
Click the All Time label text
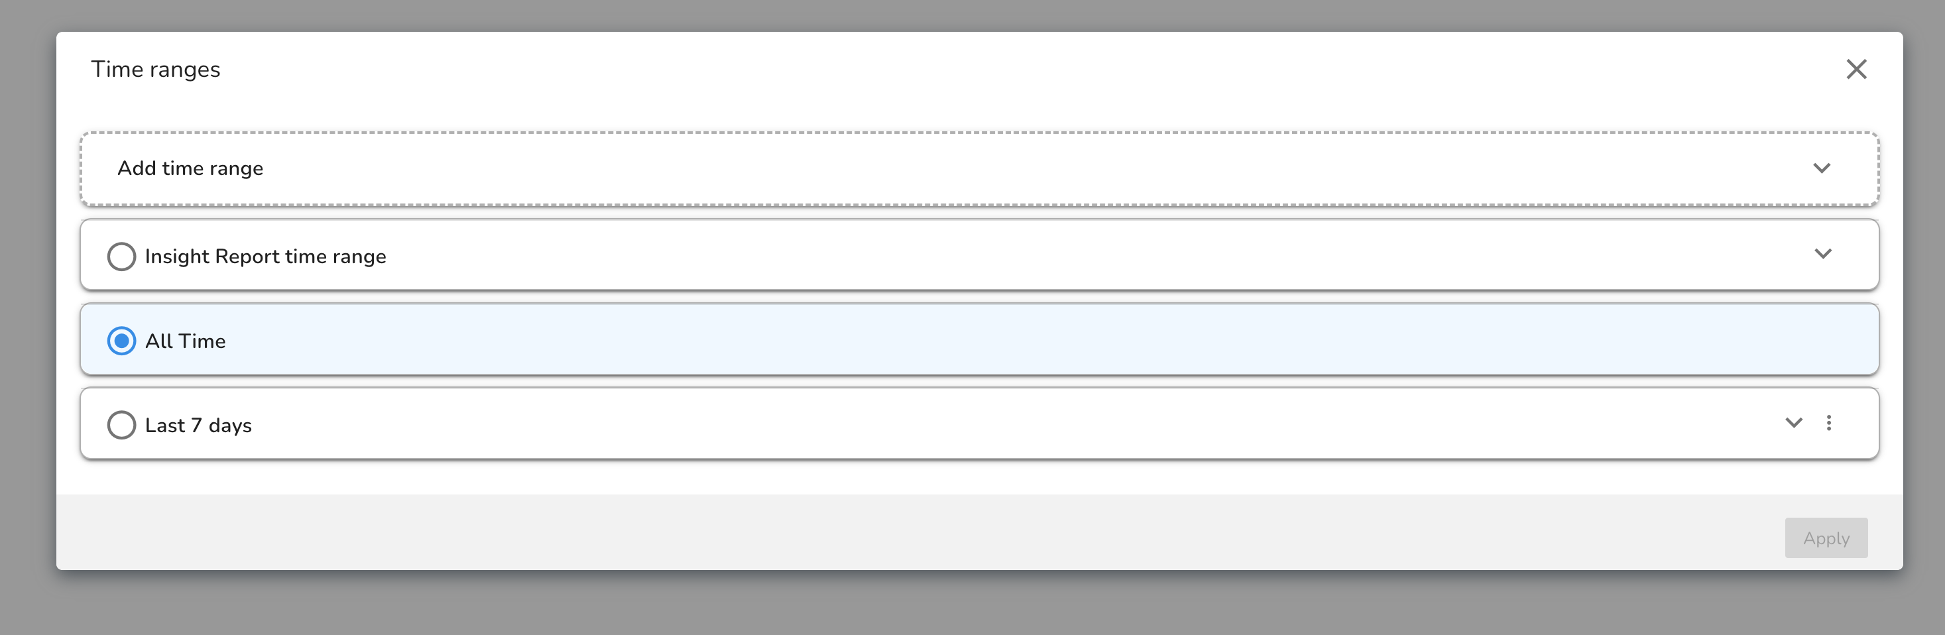[x=185, y=341]
